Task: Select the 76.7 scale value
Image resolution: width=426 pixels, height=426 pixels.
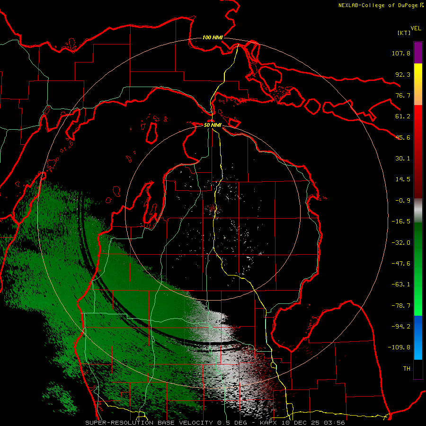Action: 403,95
